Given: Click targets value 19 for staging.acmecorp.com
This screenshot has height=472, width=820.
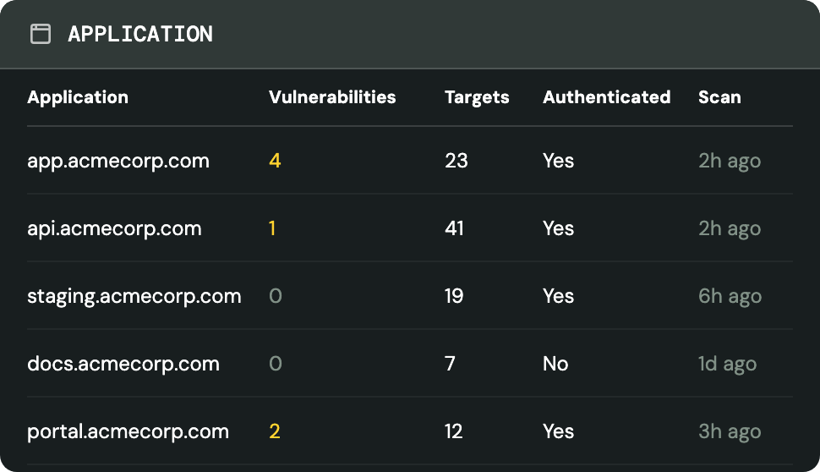Looking at the screenshot, I should (454, 296).
